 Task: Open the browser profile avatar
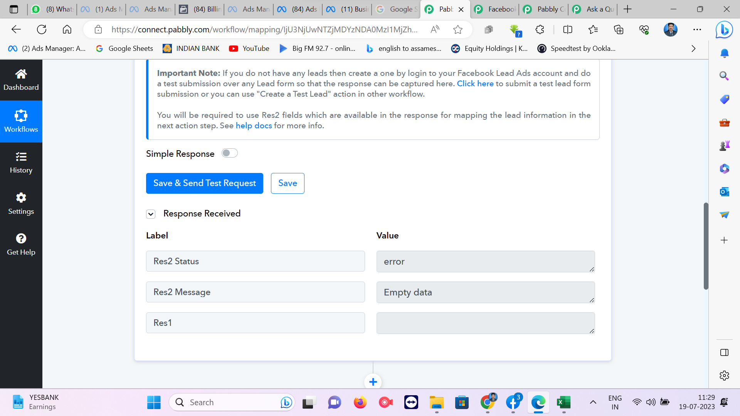tap(671, 30)
